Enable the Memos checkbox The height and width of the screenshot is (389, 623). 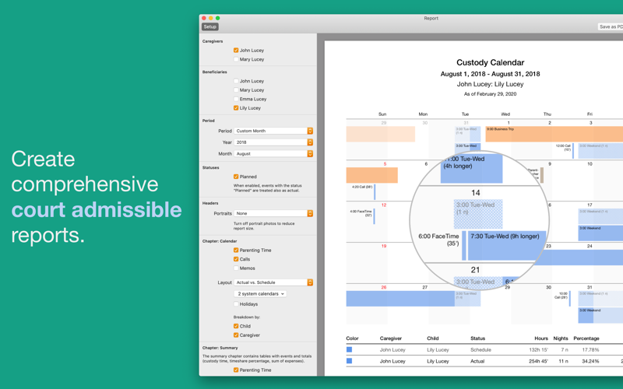pos(236,268)
